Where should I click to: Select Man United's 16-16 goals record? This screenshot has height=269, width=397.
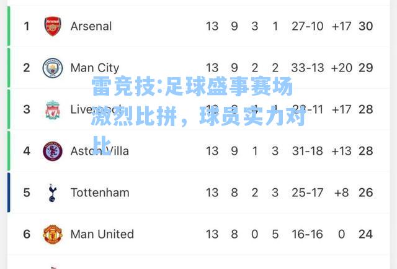coord(308,234)
